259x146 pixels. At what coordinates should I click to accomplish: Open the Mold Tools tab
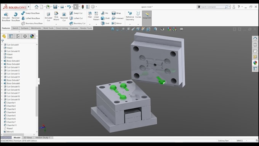tap(48, 28)
